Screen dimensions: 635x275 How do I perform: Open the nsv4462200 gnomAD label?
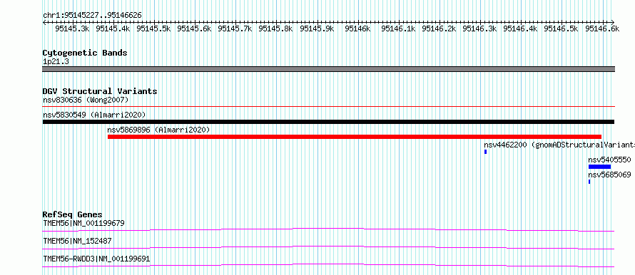pyautogui.click(x=559, y=145)
